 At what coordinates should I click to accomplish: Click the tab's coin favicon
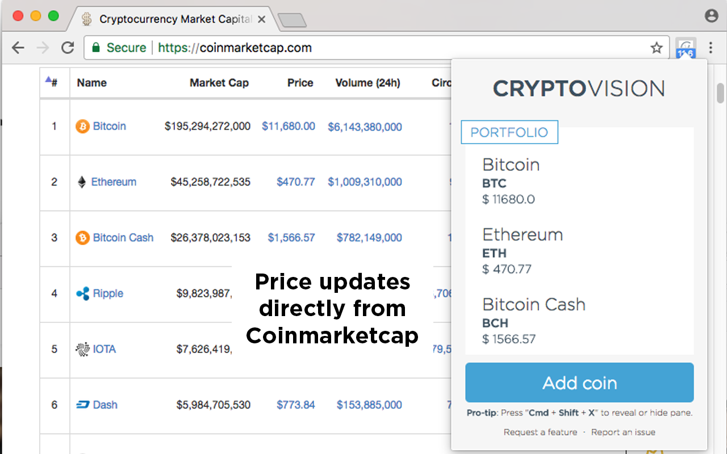pyautogui.click(x=86, y=19)
